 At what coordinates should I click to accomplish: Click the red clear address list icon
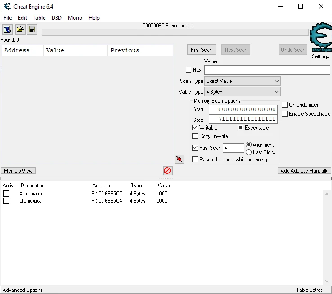pos(168,171)
